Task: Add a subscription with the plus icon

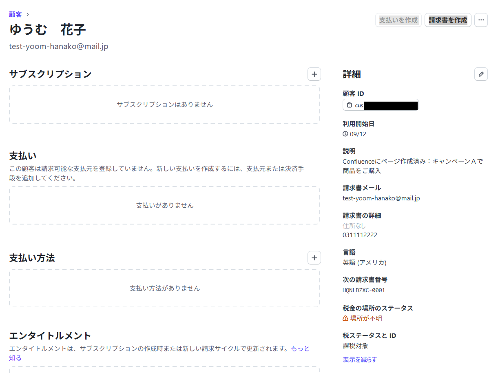Action: click(314, 74)
